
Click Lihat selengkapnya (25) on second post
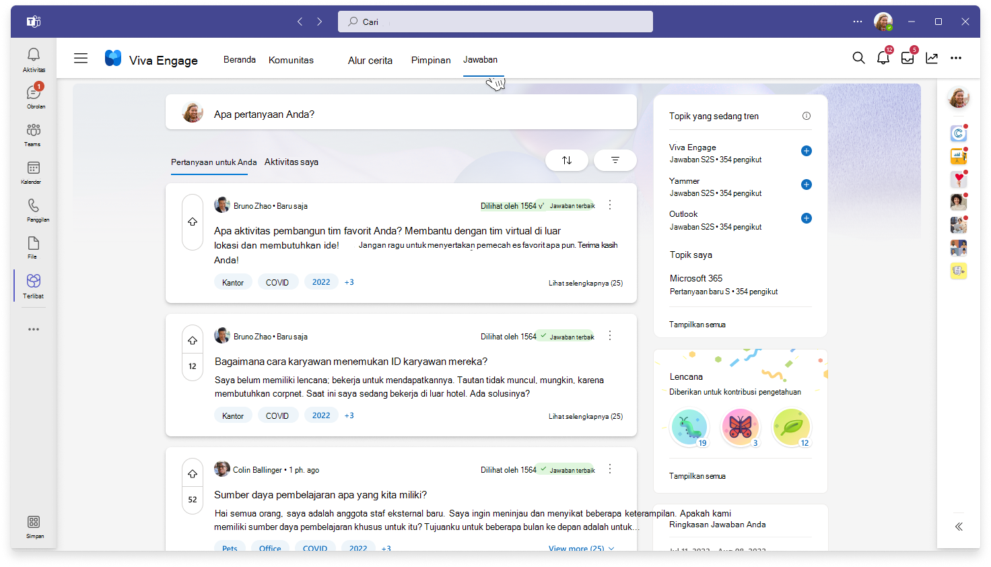586,417
